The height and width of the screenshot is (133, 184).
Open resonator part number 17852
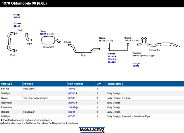coord(72,107)
